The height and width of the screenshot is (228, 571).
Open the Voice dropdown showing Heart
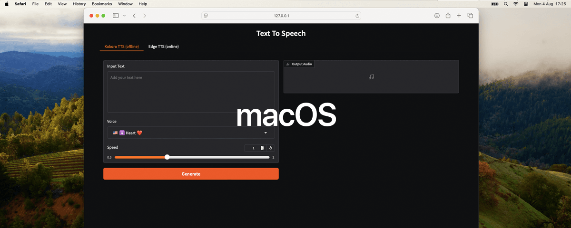(x=191, y=133)
